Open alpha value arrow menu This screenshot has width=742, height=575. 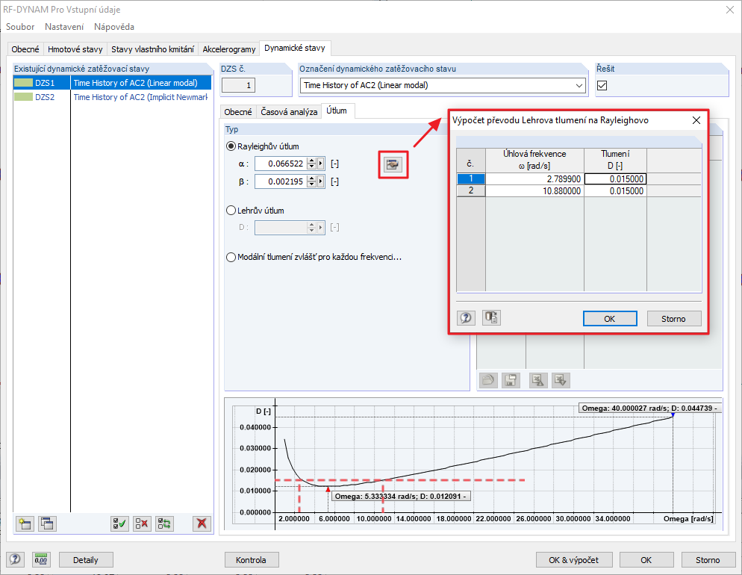(321, 164)
